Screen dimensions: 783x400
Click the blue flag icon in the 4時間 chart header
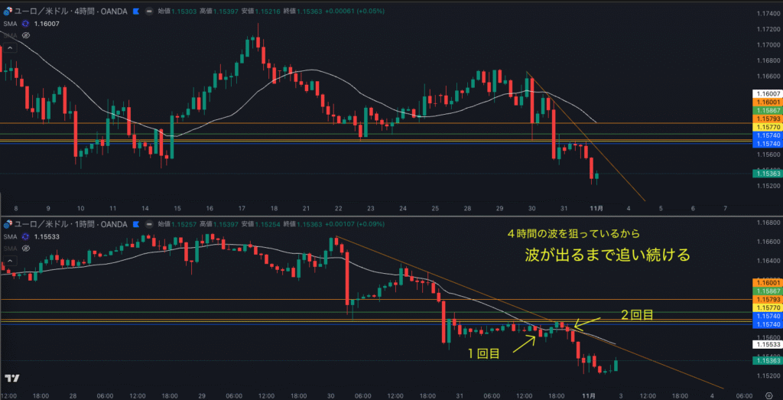135,11
